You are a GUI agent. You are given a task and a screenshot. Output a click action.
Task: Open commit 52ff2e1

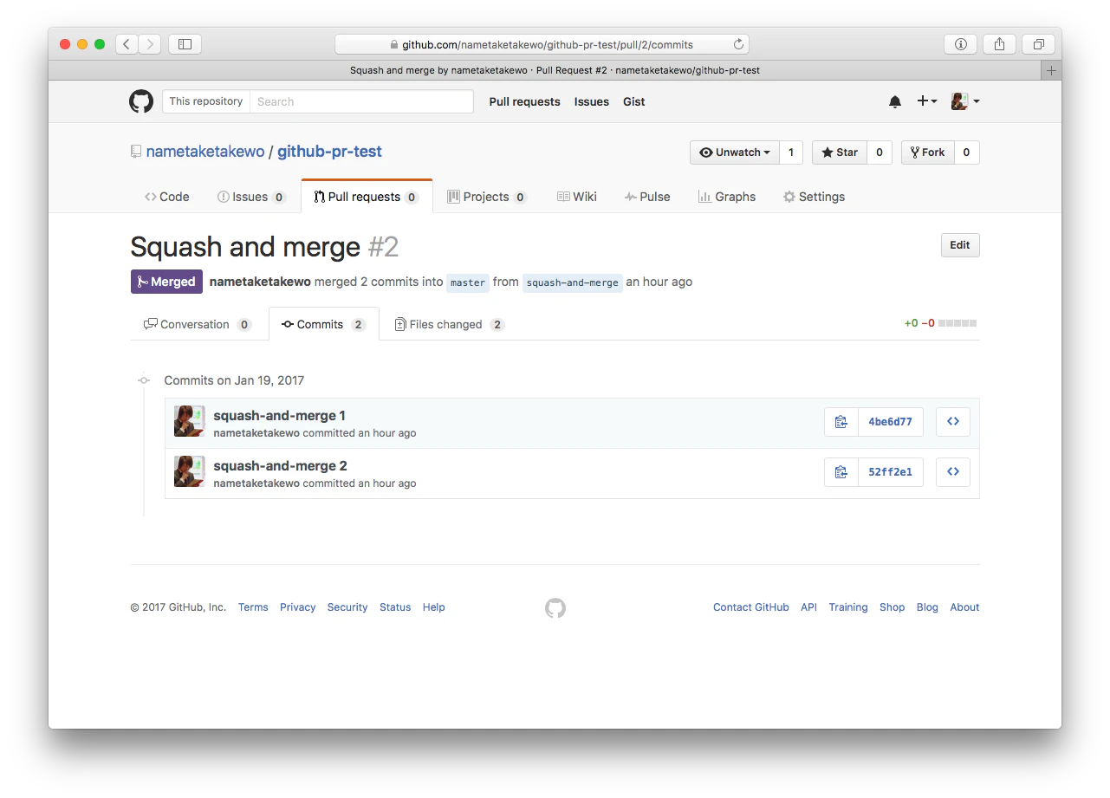(x=890, y=472)
